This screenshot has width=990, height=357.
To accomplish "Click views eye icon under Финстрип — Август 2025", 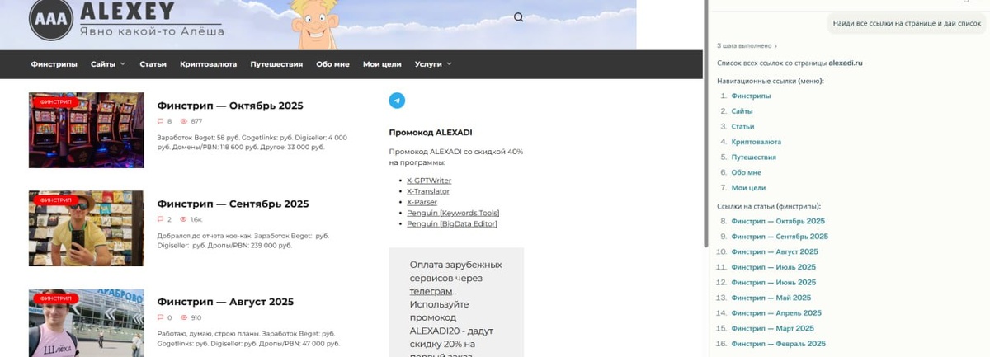I will (184, 317).
